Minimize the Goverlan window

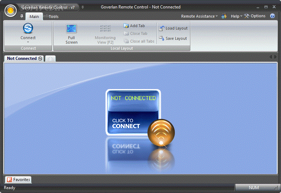point(258,7)
